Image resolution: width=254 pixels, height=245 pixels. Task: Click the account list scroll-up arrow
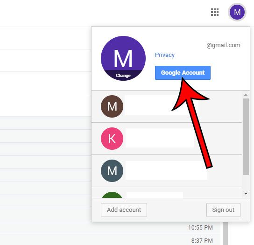(x=246, y=95)
